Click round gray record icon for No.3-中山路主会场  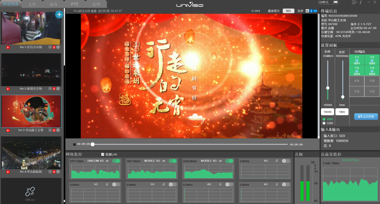(50, 130)
